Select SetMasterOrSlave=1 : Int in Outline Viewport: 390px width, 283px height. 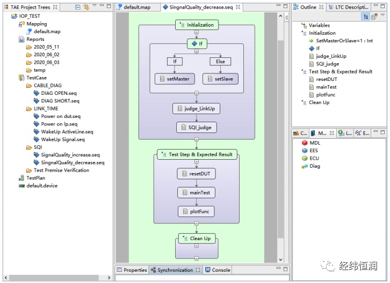(x=341, y=41)
